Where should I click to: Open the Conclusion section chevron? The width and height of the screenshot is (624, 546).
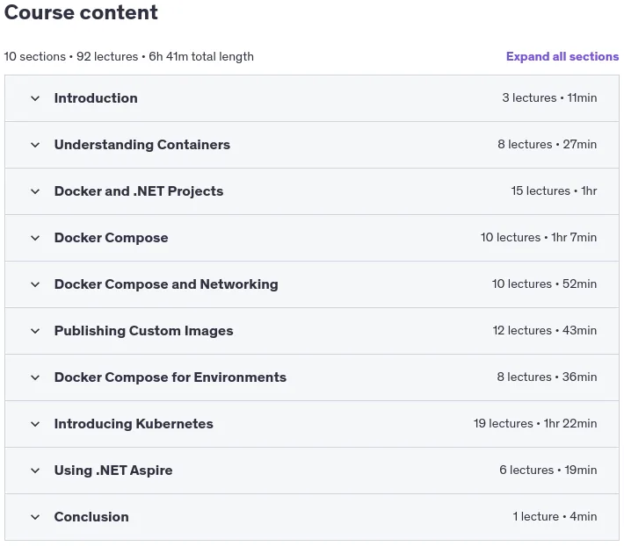(x=35, y=517)
